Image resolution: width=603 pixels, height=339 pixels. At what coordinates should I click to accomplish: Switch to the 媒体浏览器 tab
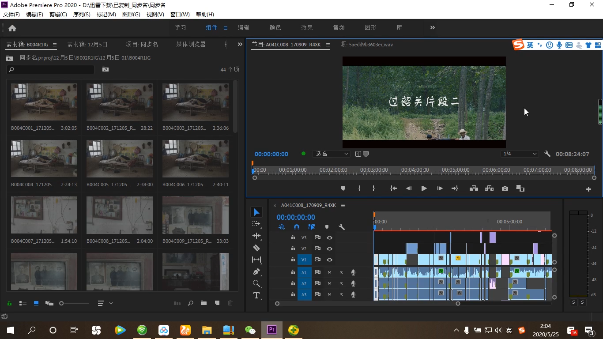pyautogui.click(x=191, y=44)
